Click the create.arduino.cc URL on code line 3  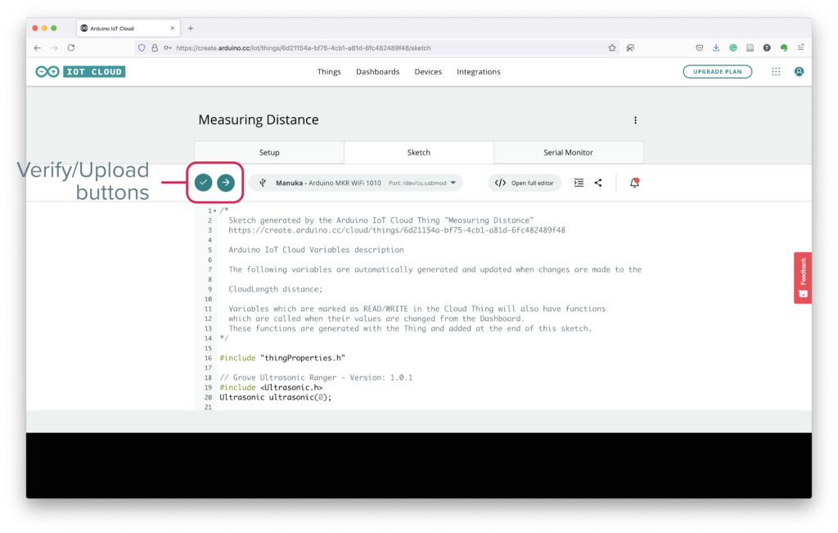pyautogui.click(x=397, y=230)
